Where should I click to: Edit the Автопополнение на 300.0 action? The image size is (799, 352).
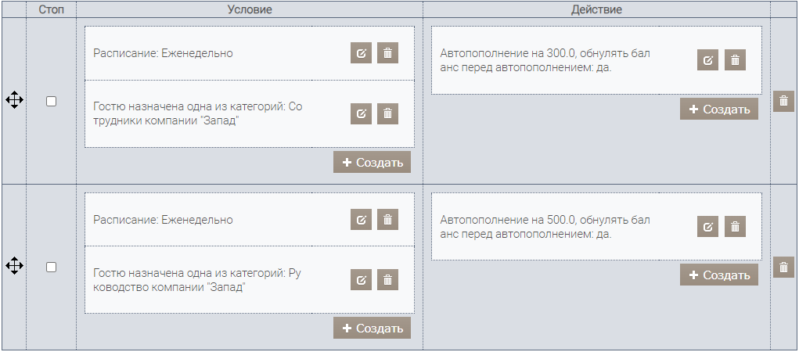pyautogui.click(x=707, y=60)
